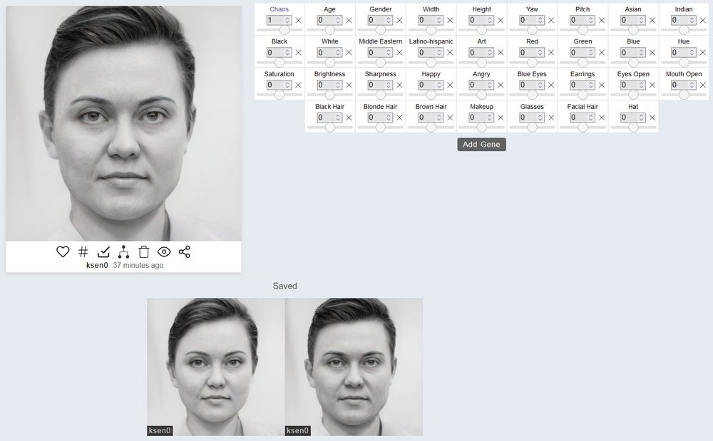Screen dimensions: 713x441
Task: Remove the Age gene with X
Action: tap(349, 21)
